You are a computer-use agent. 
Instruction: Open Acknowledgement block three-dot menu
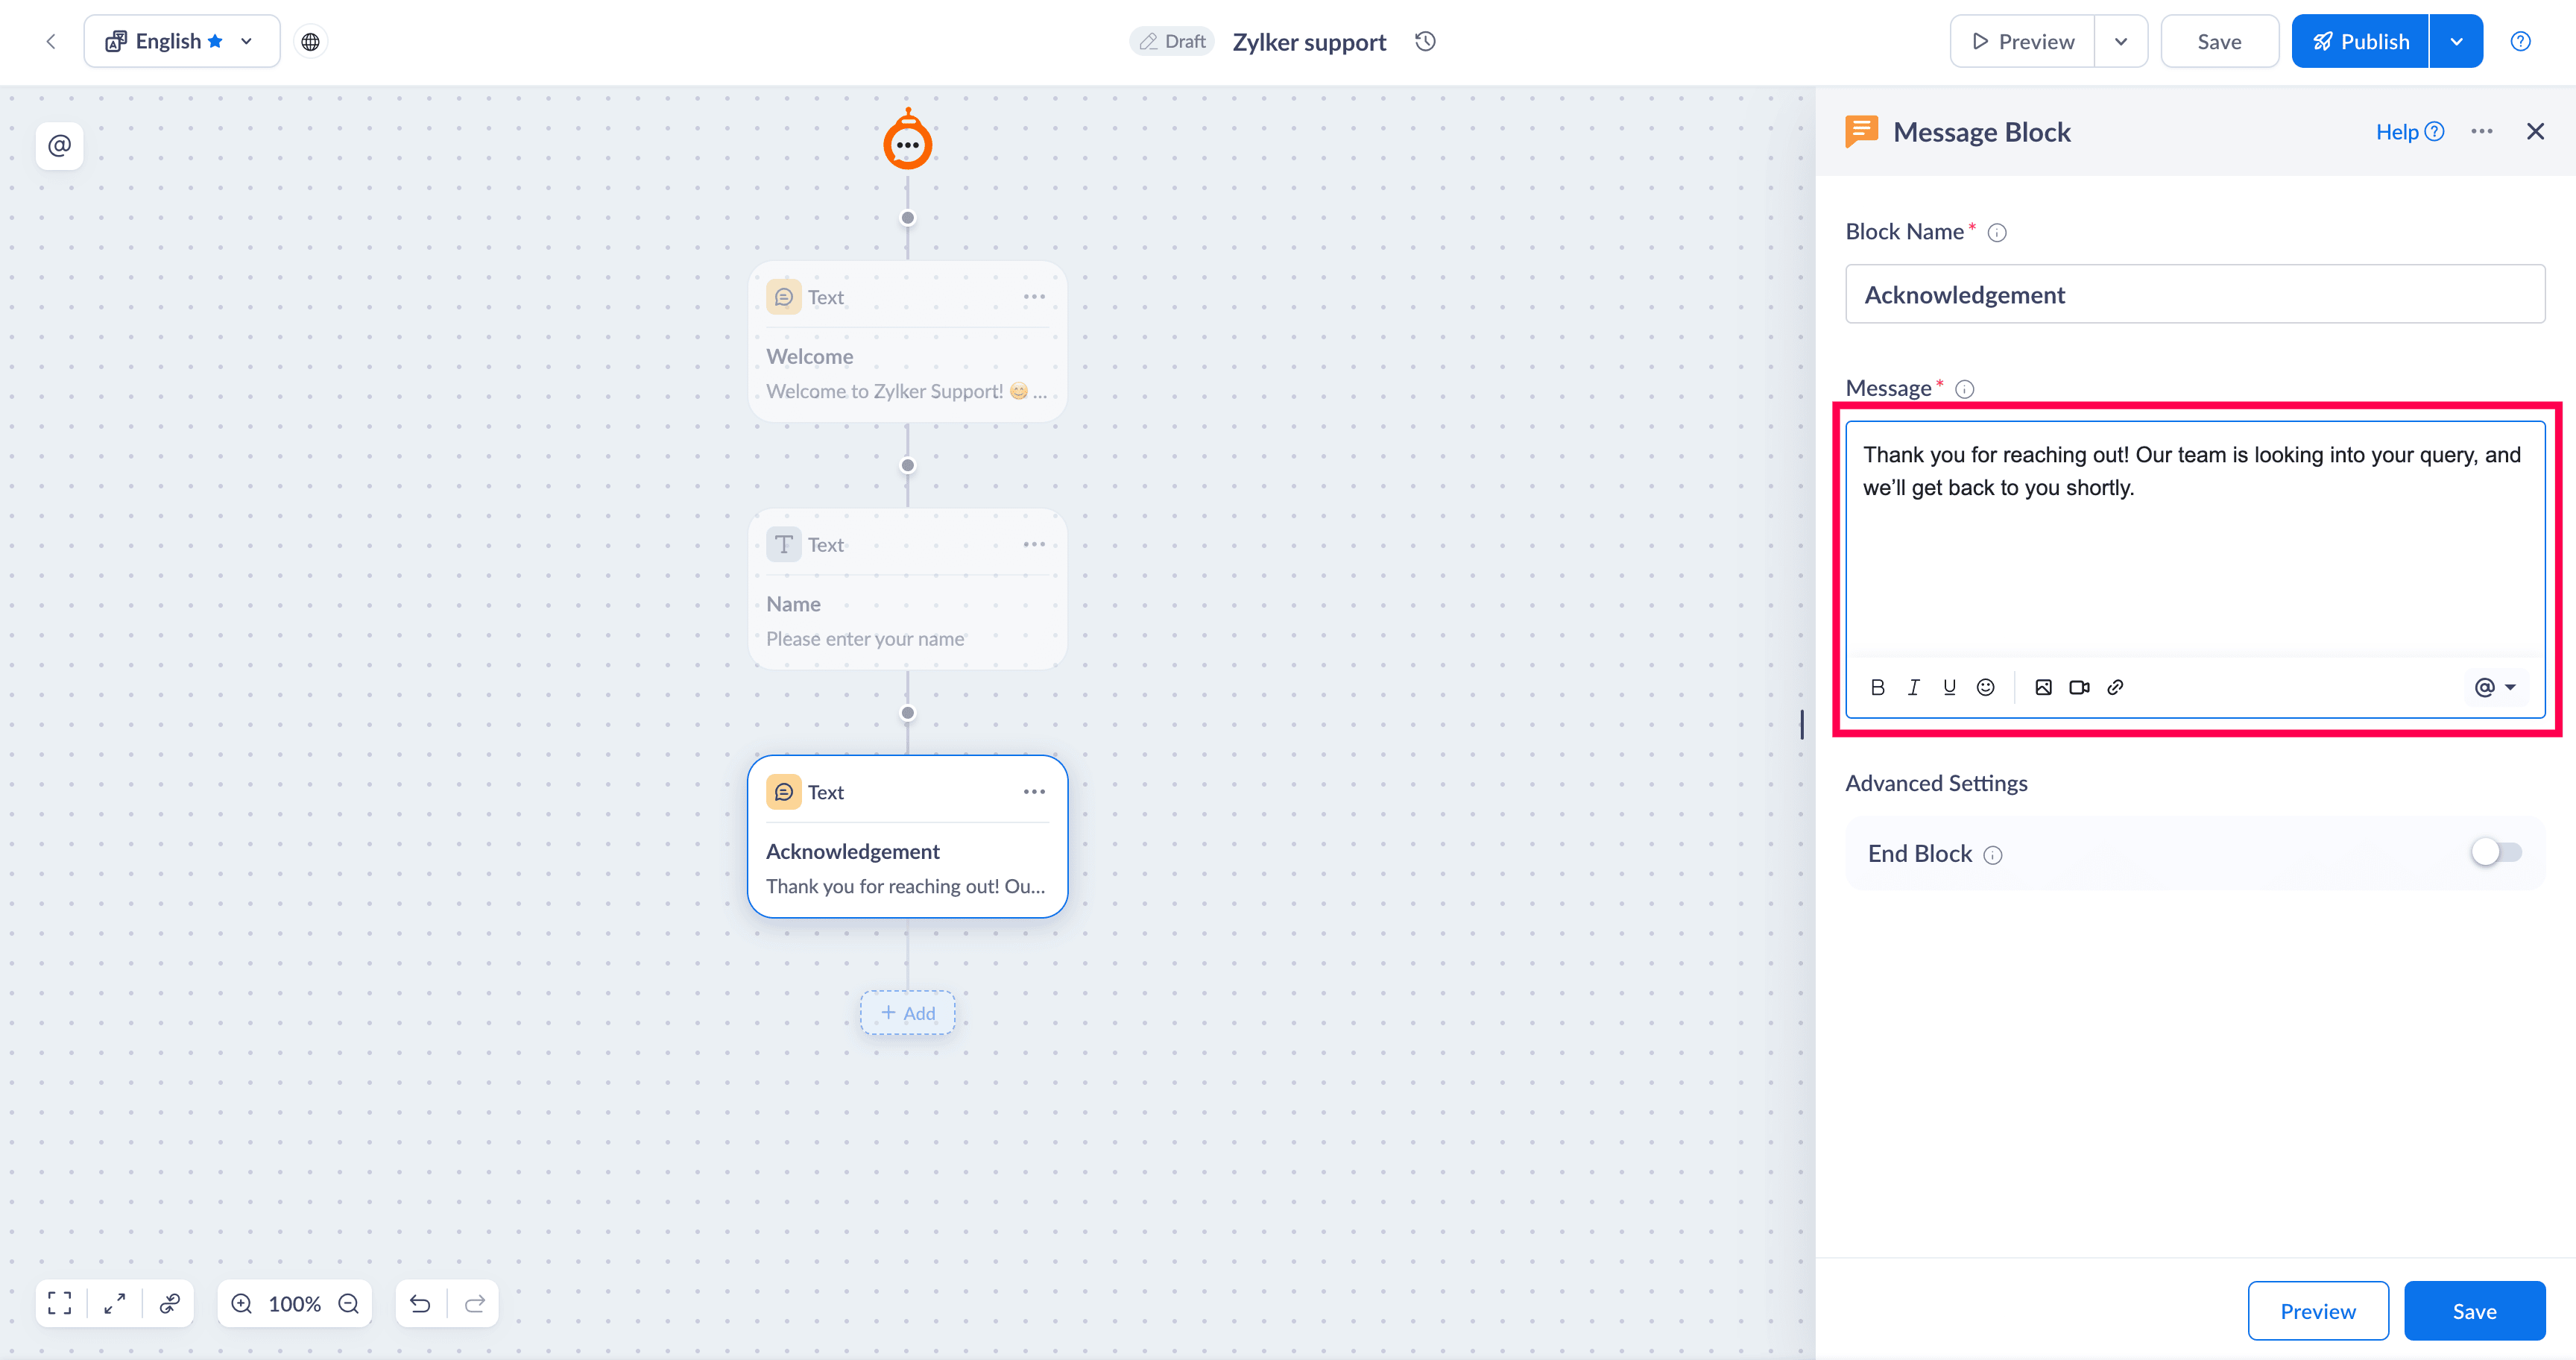click(1034, 791)
